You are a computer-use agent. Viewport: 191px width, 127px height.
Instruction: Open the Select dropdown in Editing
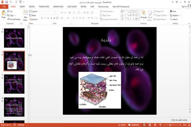(x=174, y=19)
